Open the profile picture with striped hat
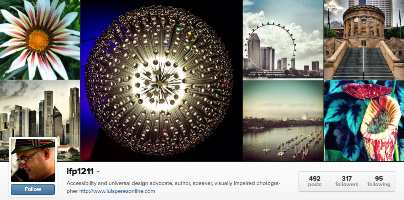 click(x=33, y=160)
